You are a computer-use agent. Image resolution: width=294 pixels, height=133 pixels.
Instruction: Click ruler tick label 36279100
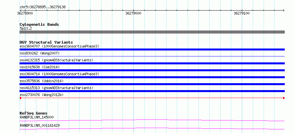[242, 13]
